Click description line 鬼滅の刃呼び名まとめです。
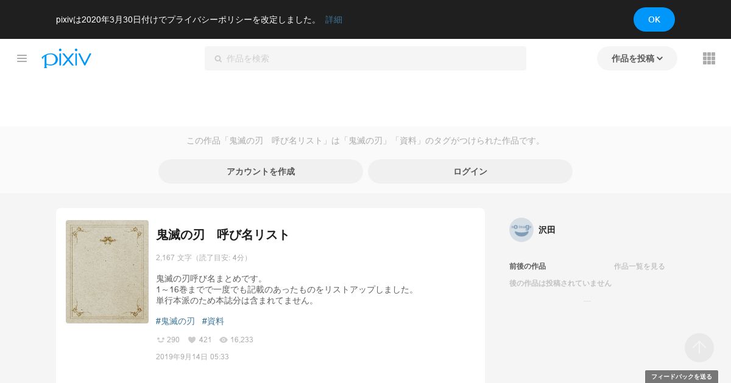This screenshot has width=731, height=383. 211,278
